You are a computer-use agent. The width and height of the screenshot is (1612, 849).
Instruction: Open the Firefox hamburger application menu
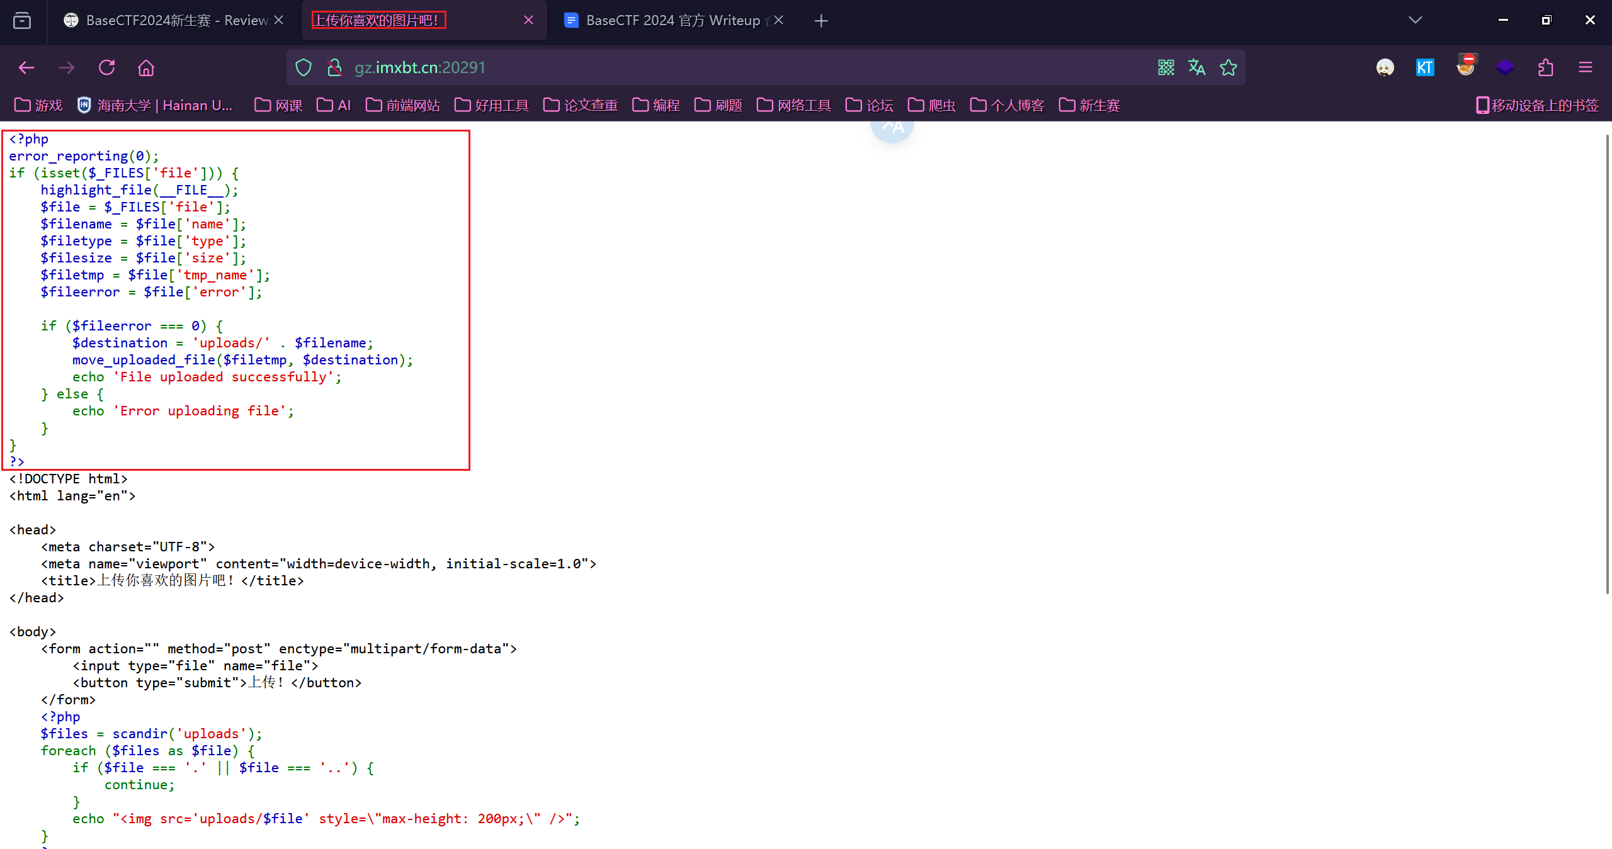click(x=1586, y=67)
